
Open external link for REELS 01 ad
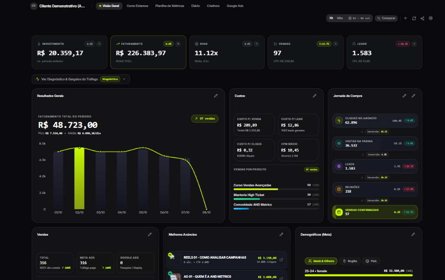(281, 260)
